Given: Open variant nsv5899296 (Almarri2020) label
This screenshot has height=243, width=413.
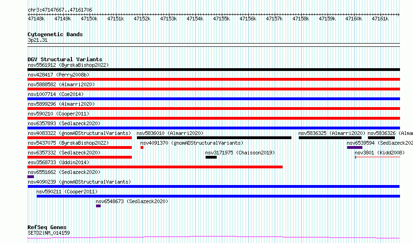Looking at the screenshot, I should 61,104.
